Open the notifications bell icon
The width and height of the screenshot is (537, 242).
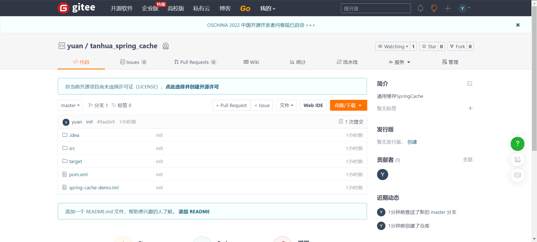(420, 8)
